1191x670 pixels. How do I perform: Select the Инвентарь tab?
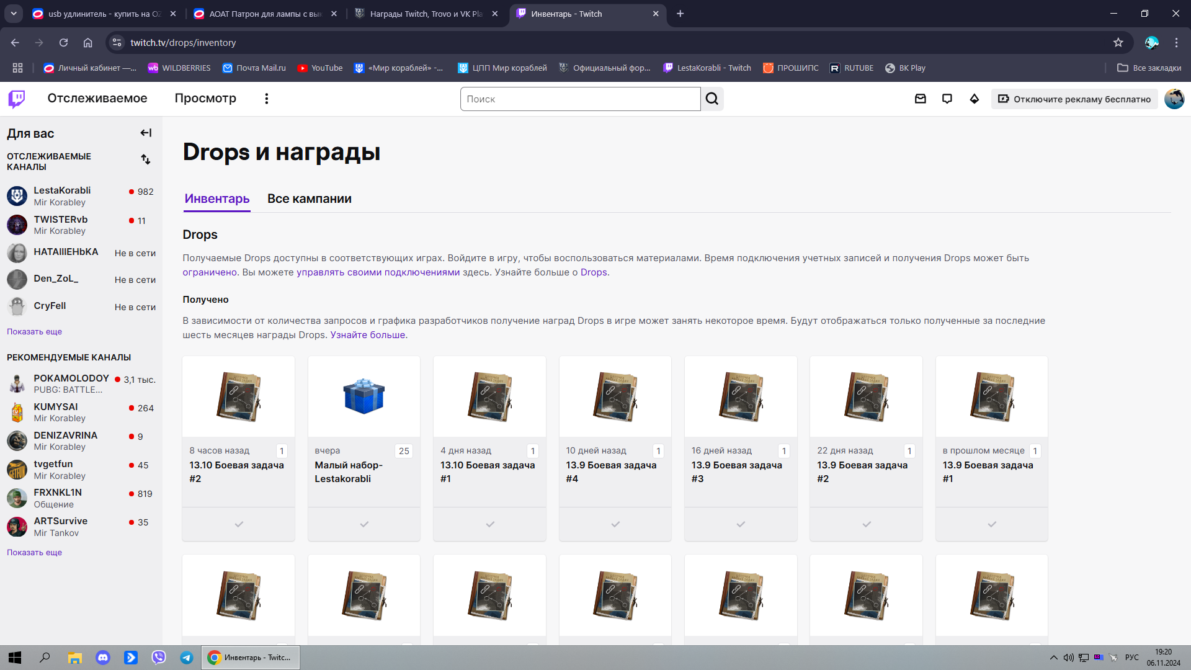pyautogui.click(x=217, y=199)
